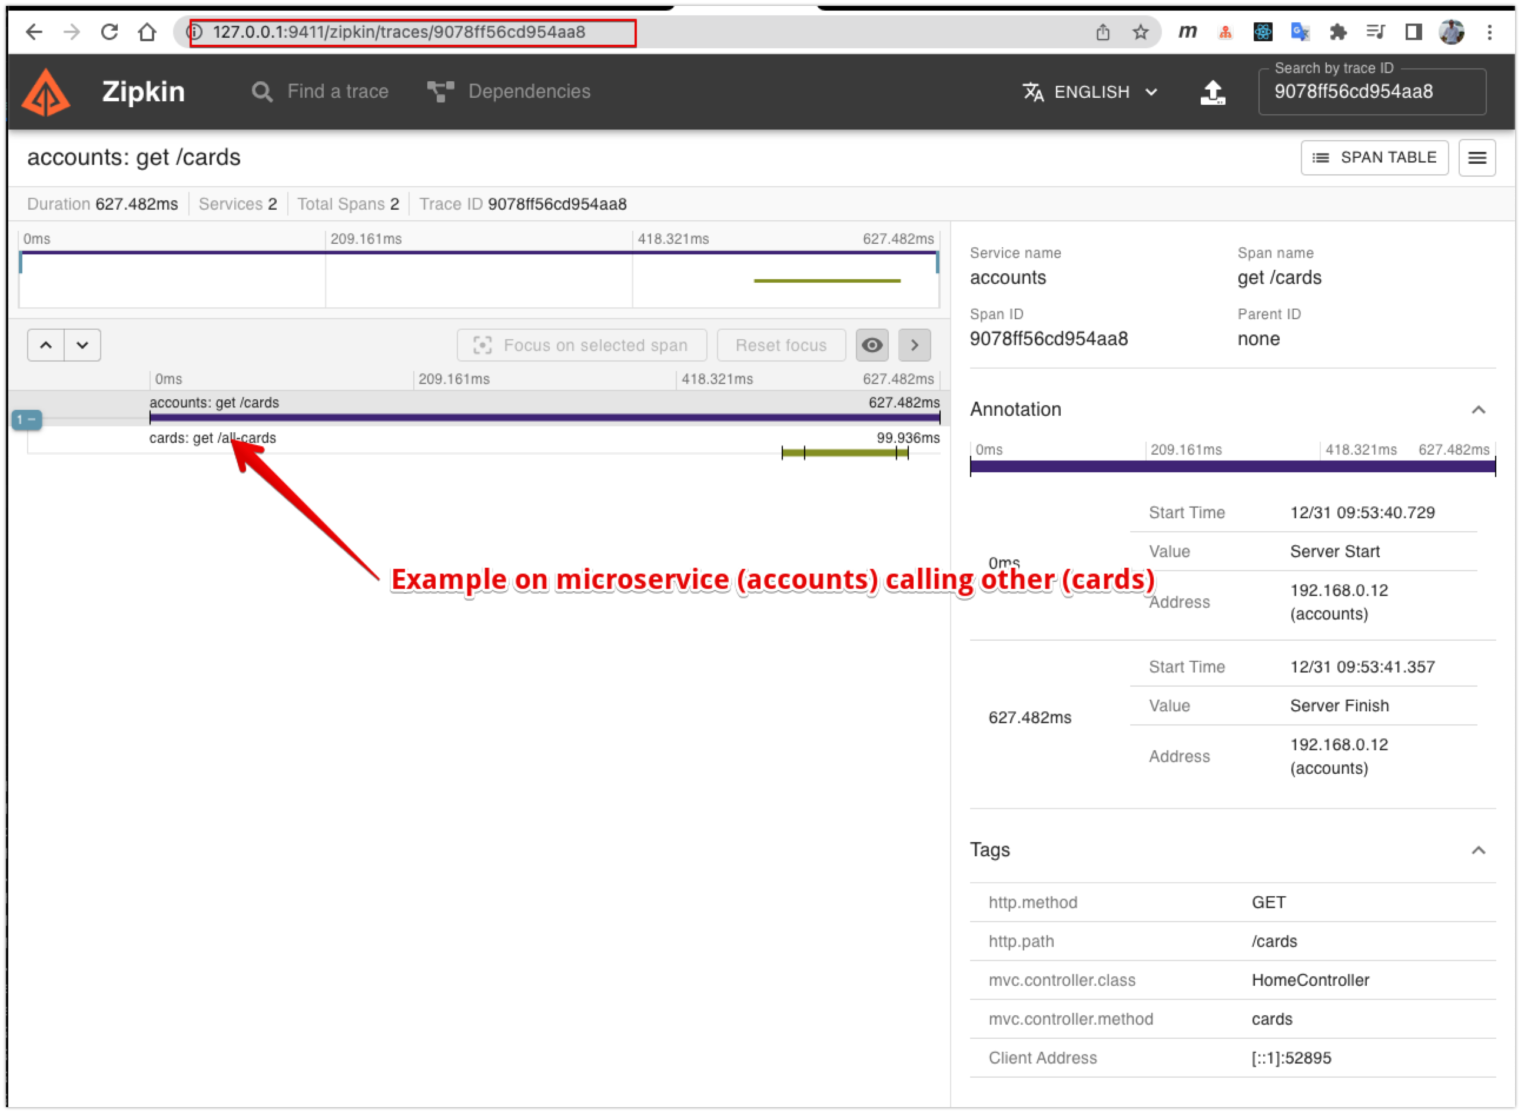The image size is (1521, 1113).
Task: Toggle the eye visibility button
Action: pos(872,345)
